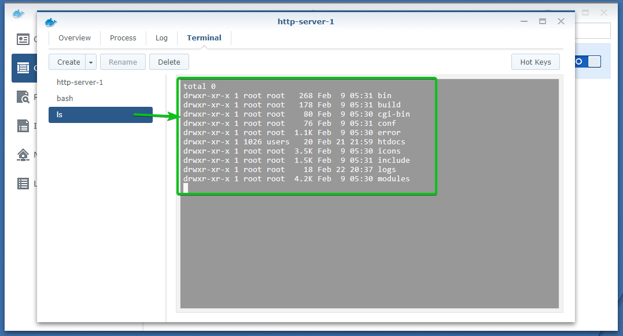Click the terminal cursor block below the listing
This screenshot has width=623, height=336.
pos(186,188)
